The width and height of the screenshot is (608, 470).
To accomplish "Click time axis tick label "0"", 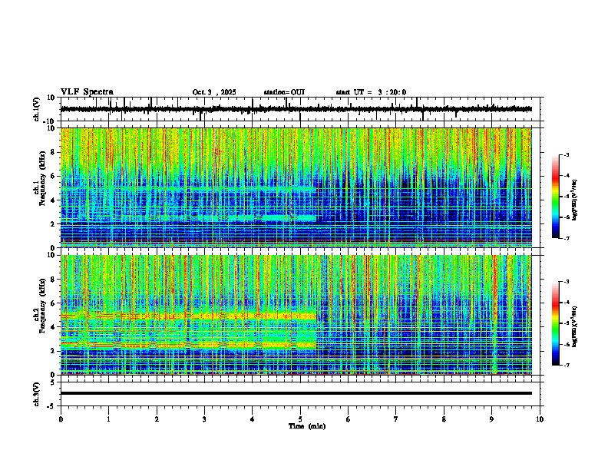I will 61,419.
